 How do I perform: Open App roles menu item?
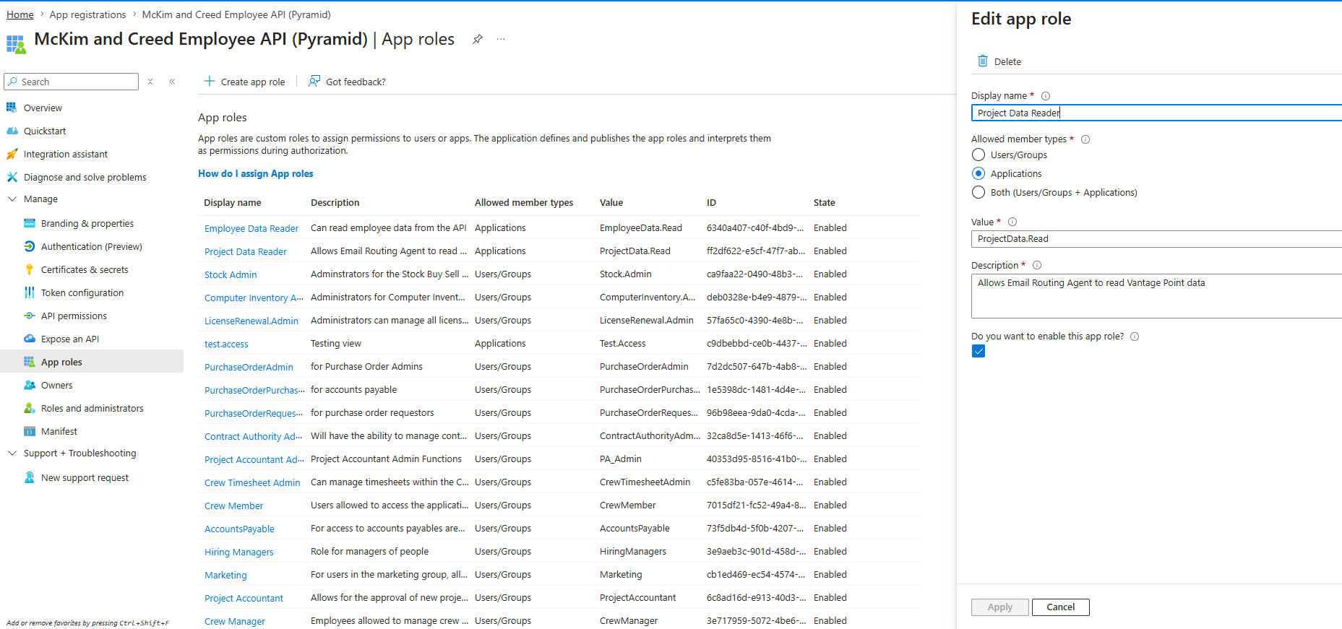(x=92, y=362)
